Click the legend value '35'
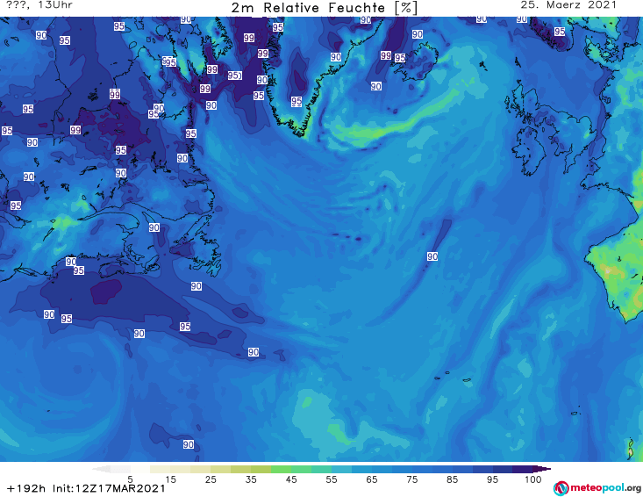 251,479
